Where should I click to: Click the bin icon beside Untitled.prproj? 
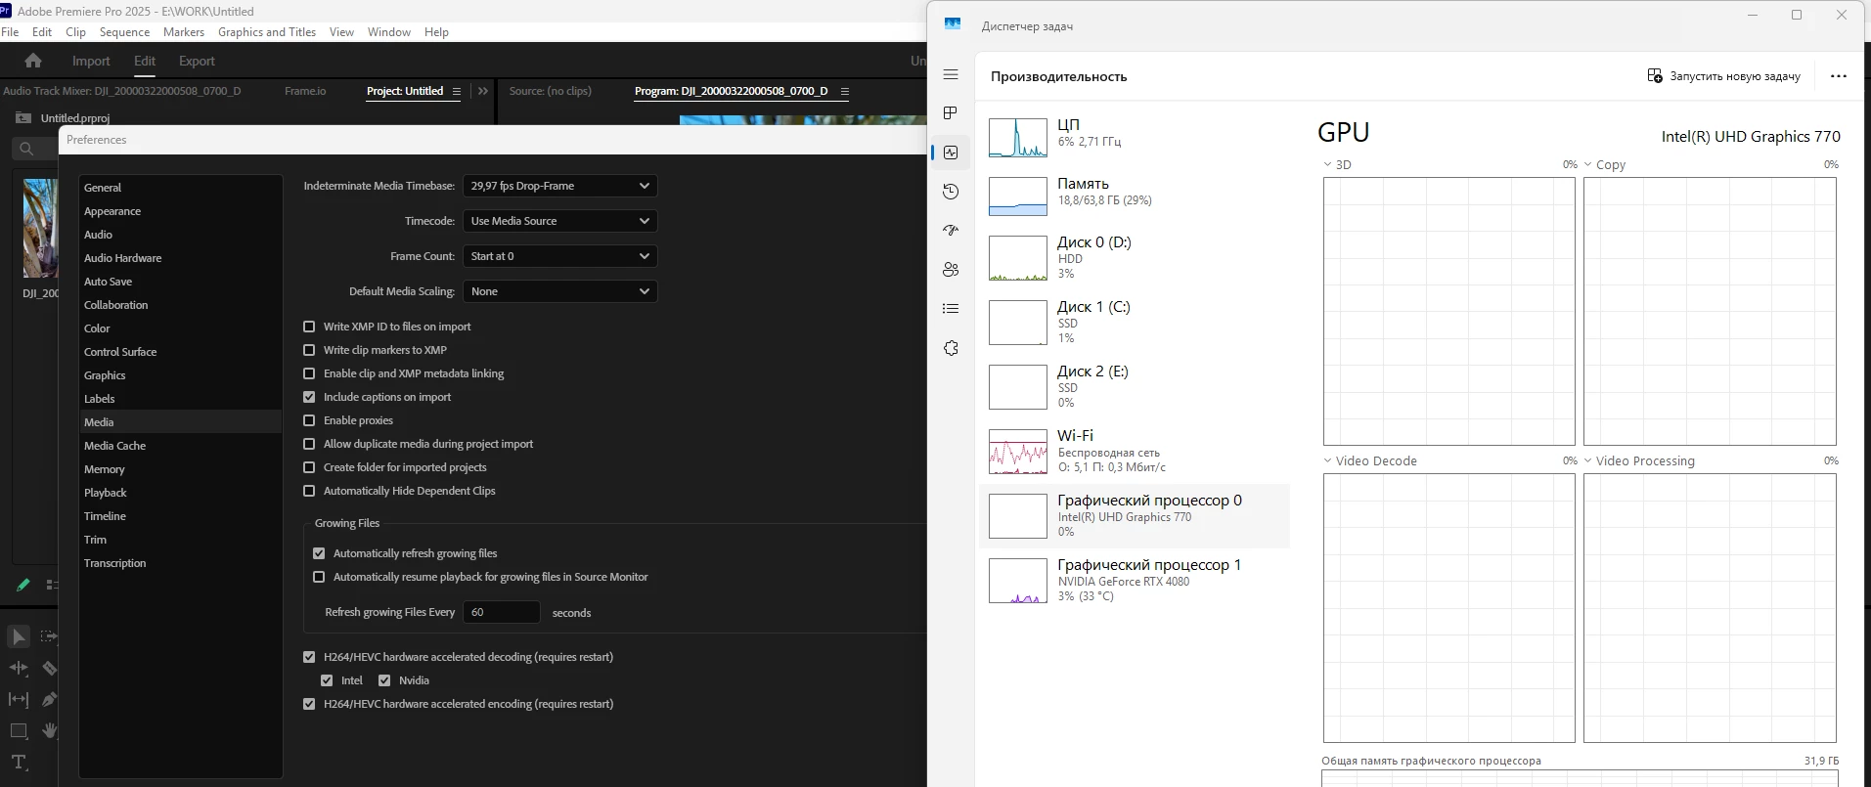pos(23,118)
